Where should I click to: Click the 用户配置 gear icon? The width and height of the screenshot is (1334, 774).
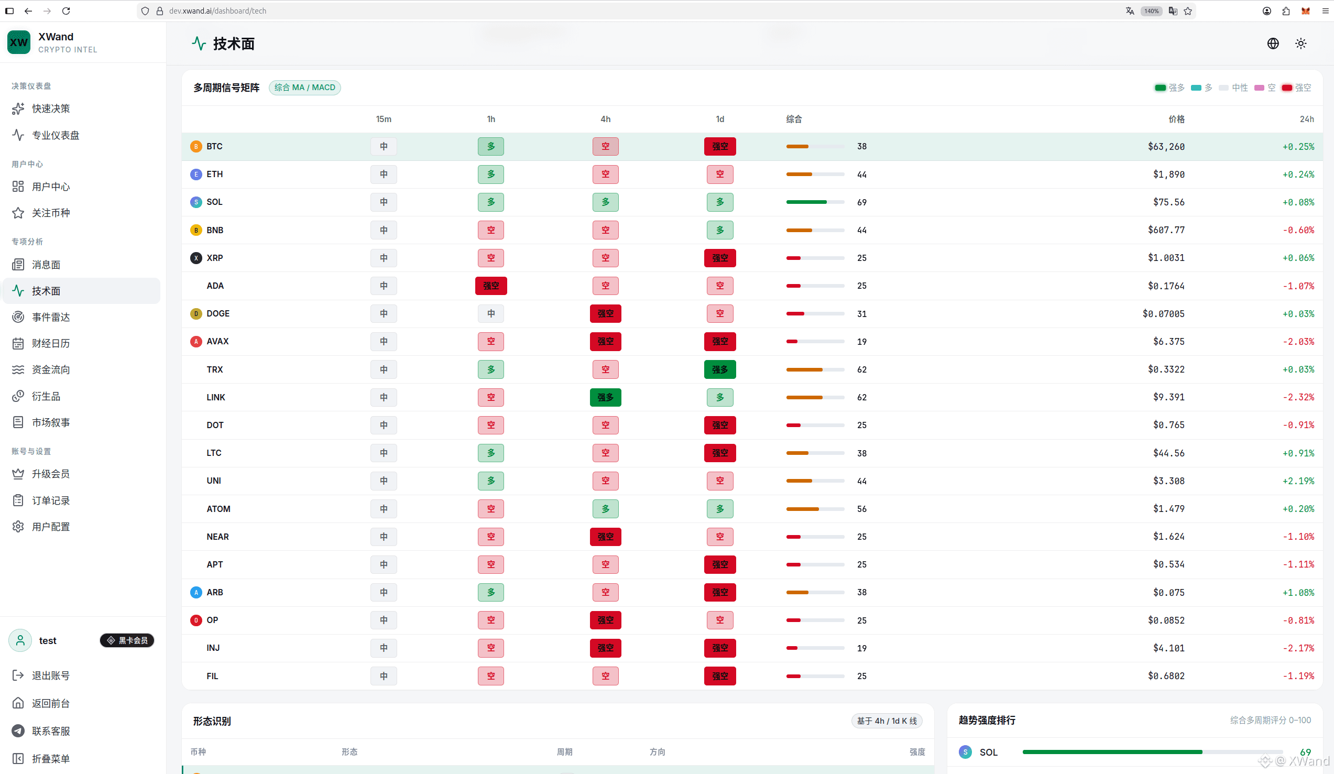pos(18,527)
